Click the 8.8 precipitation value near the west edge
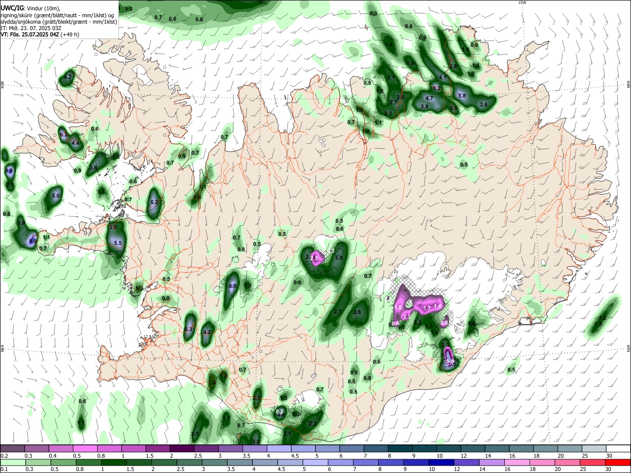Image resolution: width=631 pixels, height=473 pixels. click(9, 170)
